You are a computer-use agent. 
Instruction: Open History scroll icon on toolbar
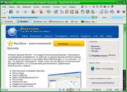[x=72, y=12]
